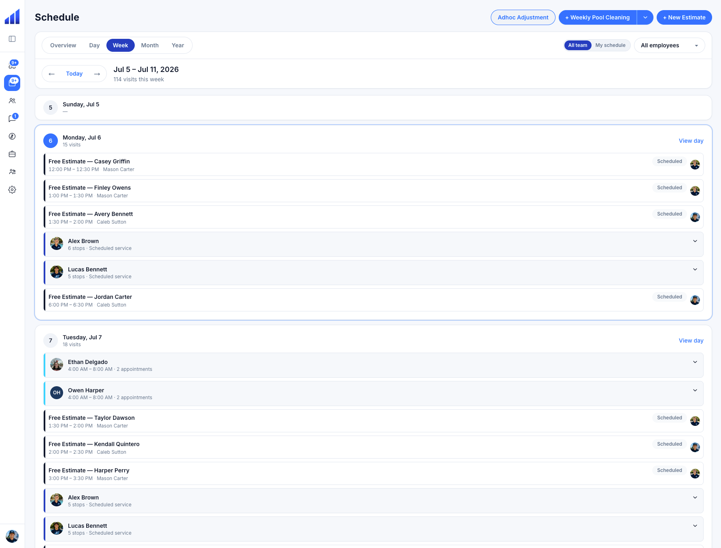The image size is (721, 548).
Task: Click the avatar on the Harper Perry estimate
Action: pyautogui.click(x=695, y=474)
